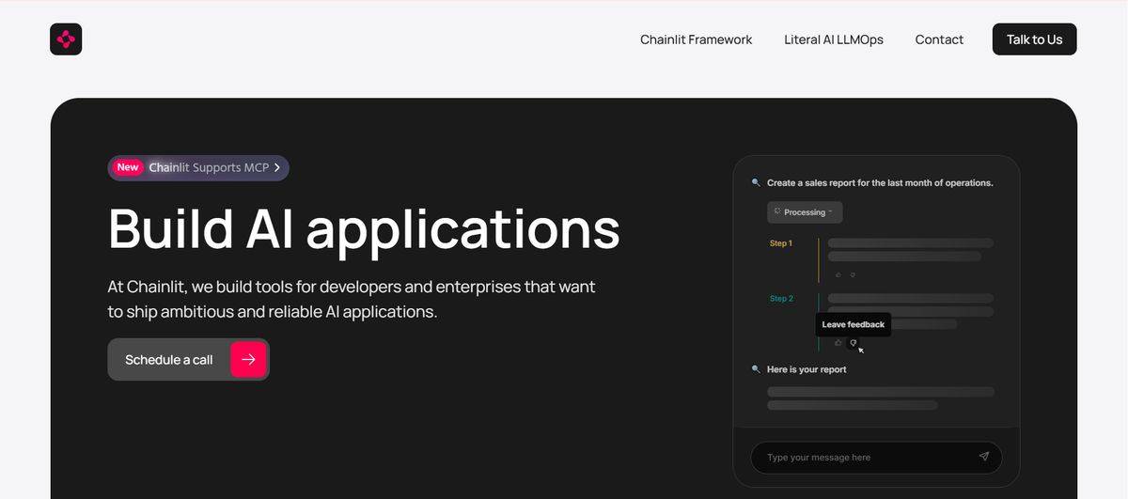Click thumbs down icon under Step 1
1128x499 pixels.
click(x=853, y=274)
